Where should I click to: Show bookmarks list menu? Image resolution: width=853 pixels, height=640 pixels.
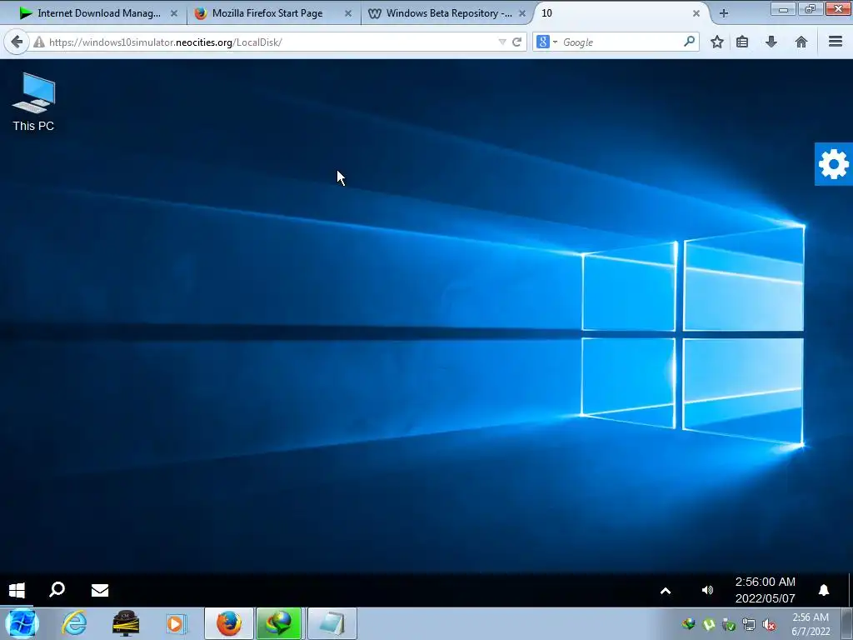pyautogui.click(x=742, y=42)
